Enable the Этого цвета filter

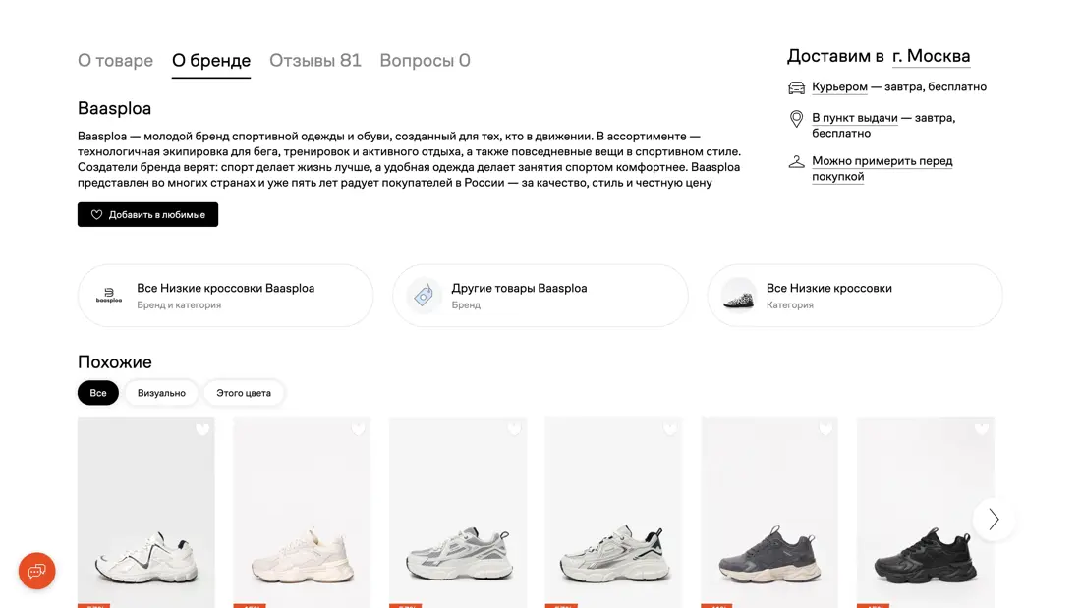click(x=244, y=392)
